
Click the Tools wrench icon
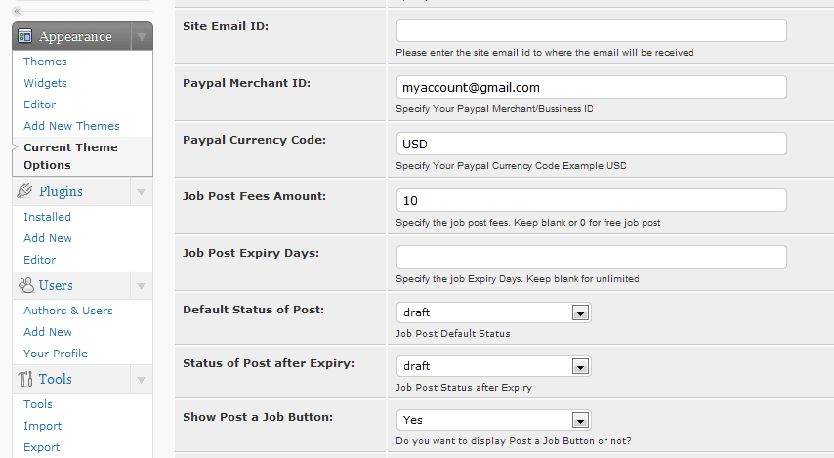25,379
